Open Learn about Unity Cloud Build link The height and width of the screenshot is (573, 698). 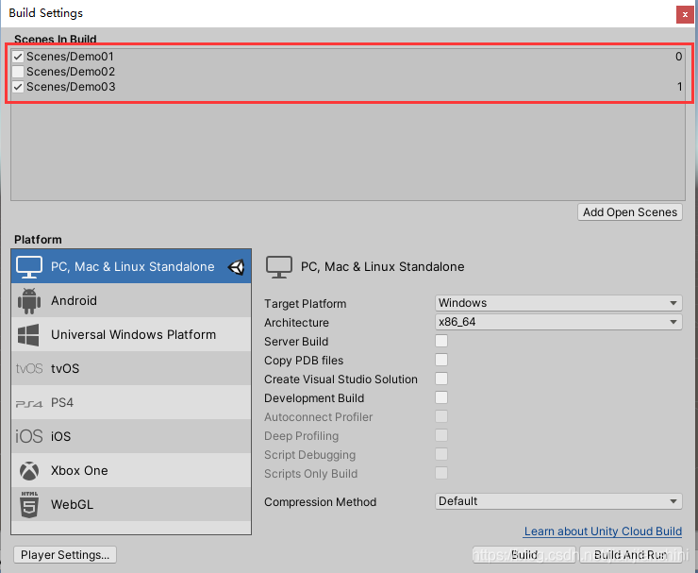coord(603,531)
